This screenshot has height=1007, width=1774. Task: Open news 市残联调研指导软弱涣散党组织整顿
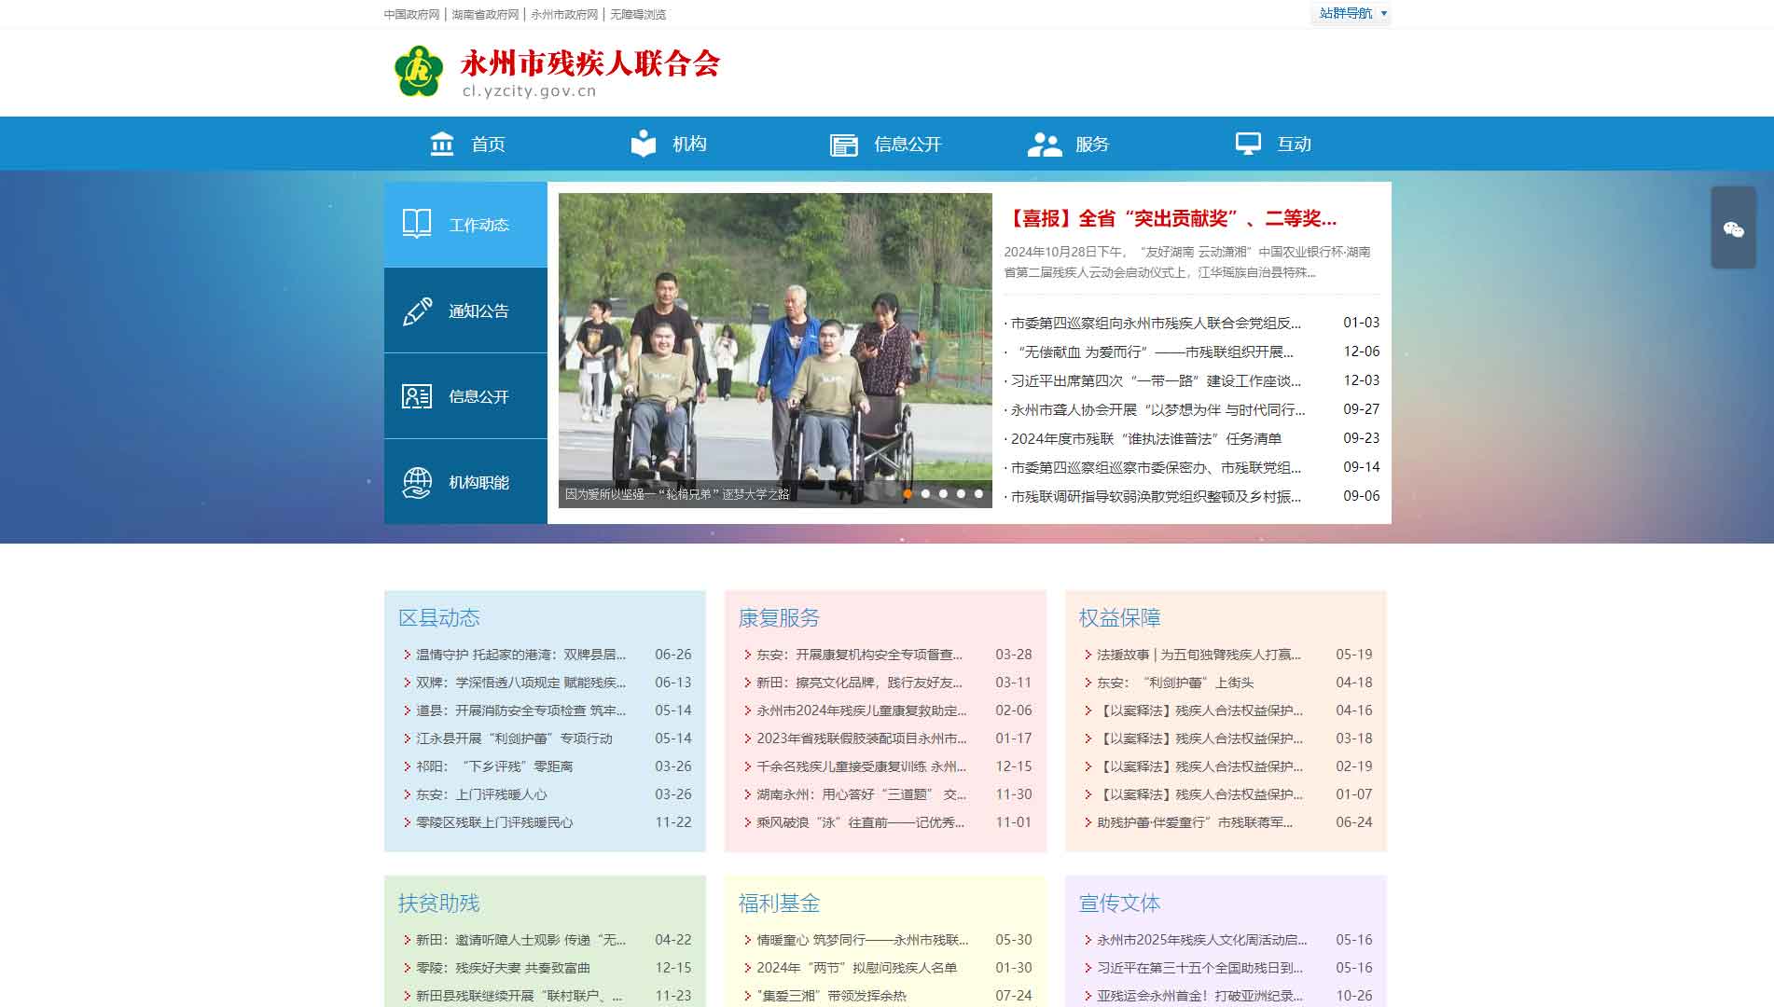(1156, 496)
